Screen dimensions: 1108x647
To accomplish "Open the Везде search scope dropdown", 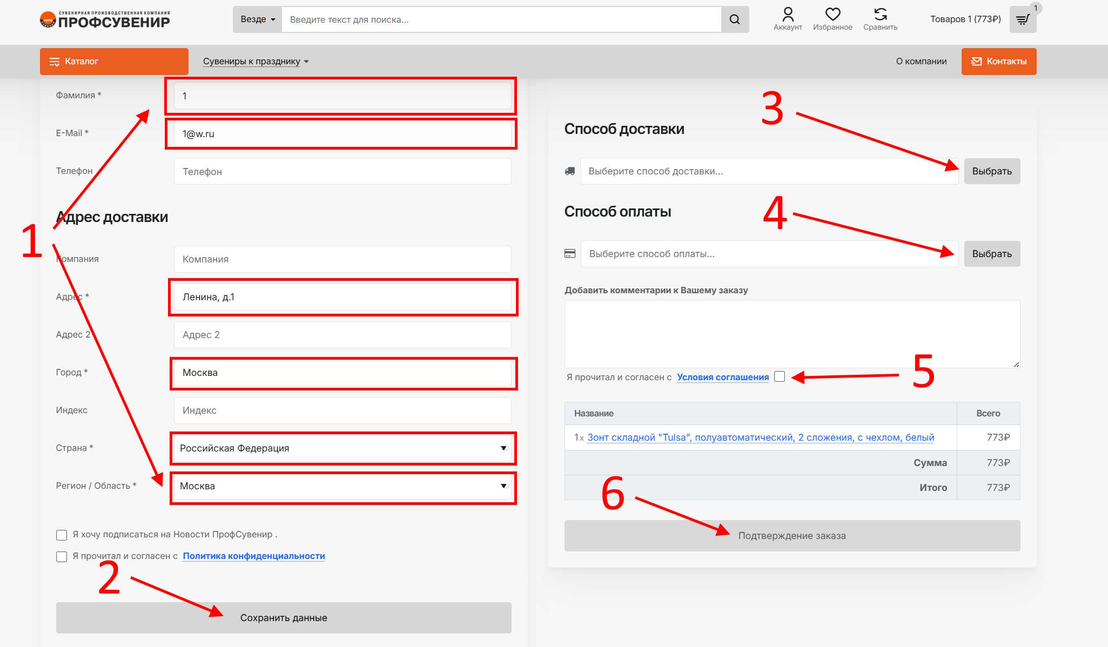I will tap(258, 19).
